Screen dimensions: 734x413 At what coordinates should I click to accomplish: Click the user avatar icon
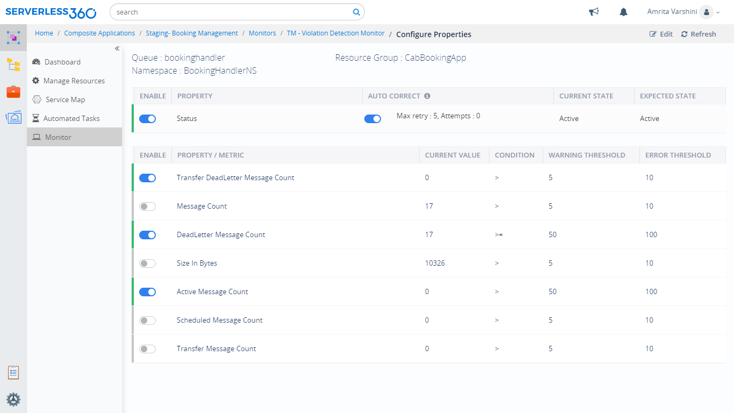[708, 11]
